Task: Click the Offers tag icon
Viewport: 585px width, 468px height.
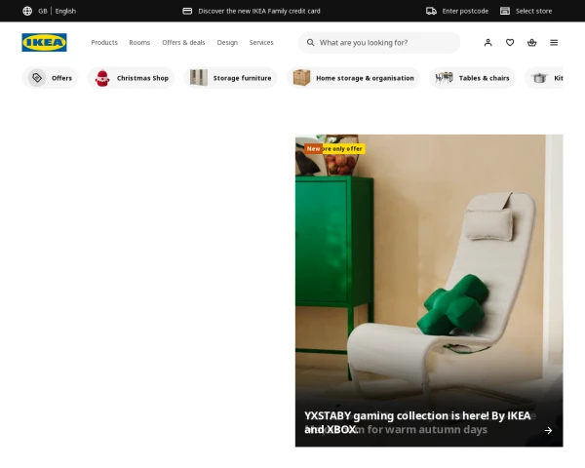Action: (x=37, y=78)
